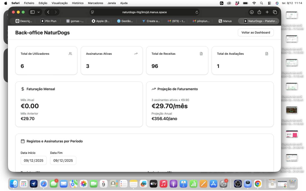The width and height of the screenshot is (306, 191).
Task: Toggle the Safari sidebar icon
Action: point(32,12)
